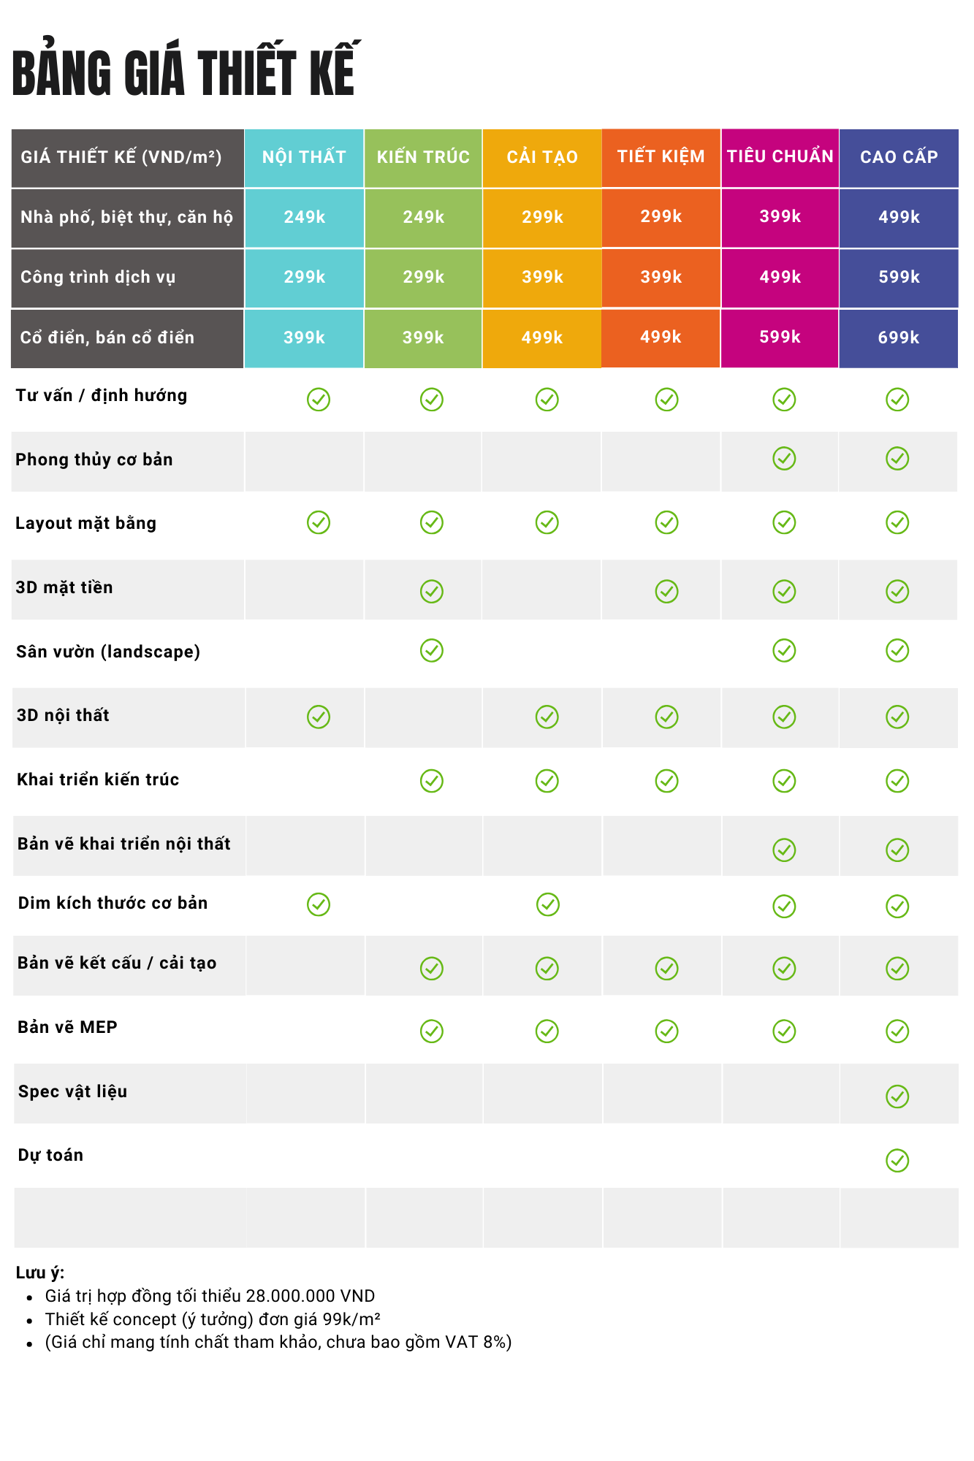The height and width of the screenshot is (1461, 974).
Task: Select 3D nội thất checkmark under Cải Tạo
Action: [547, 717]
